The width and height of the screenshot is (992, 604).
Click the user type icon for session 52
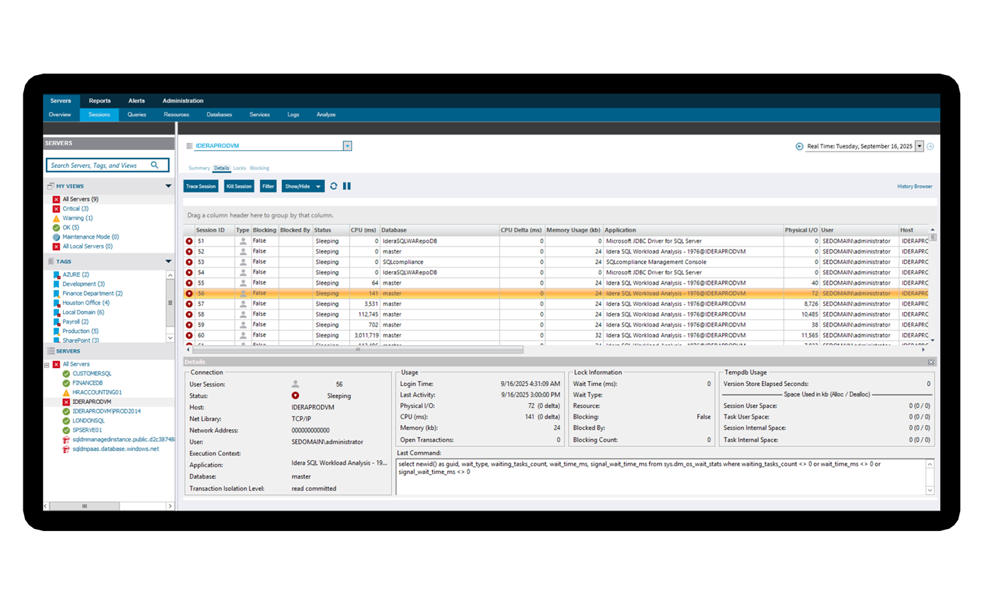pos(243,251)
